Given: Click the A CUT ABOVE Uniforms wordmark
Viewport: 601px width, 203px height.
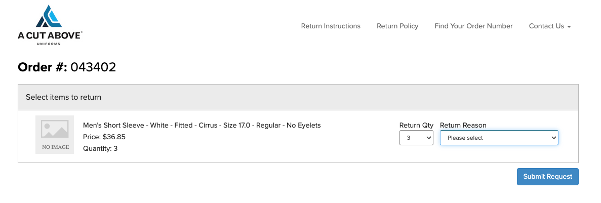Looking at the screenshot, I should 50,37.
